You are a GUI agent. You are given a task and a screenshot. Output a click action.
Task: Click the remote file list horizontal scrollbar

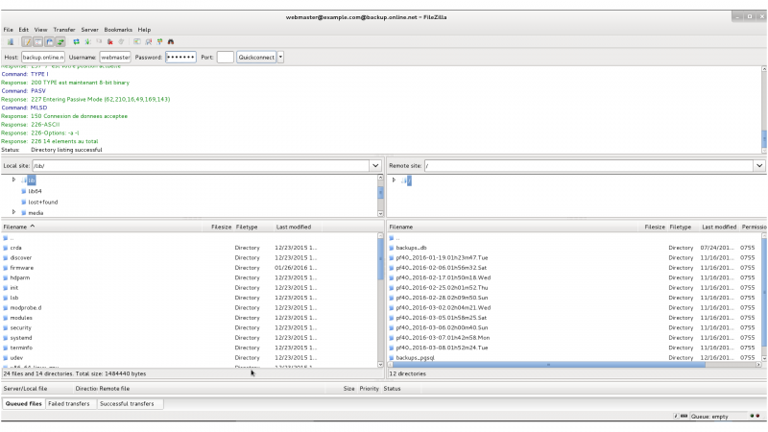[547, 365]
